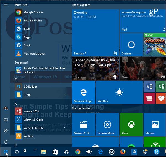Open the Xbox tile

(x=131, y=124)
